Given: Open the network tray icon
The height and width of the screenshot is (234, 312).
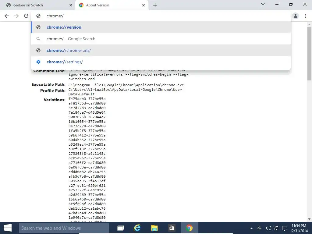Looking at the screenshot, I should pos(276,228).
